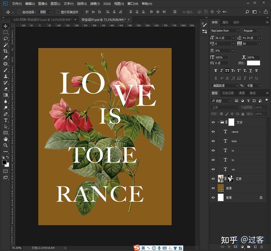Open the font size dropdown showing 26.2 点
Image resolution: width=271 pixels, height=251 pixels.
233,38
